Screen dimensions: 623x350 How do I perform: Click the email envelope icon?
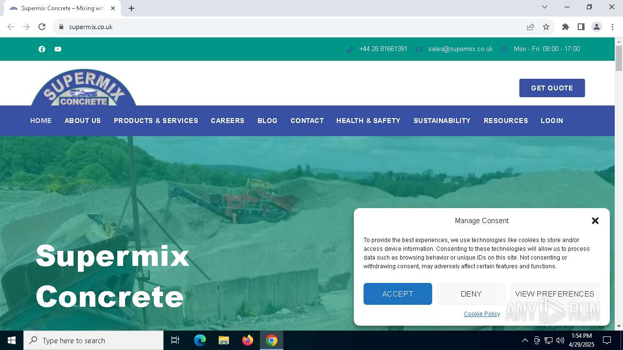419,49
